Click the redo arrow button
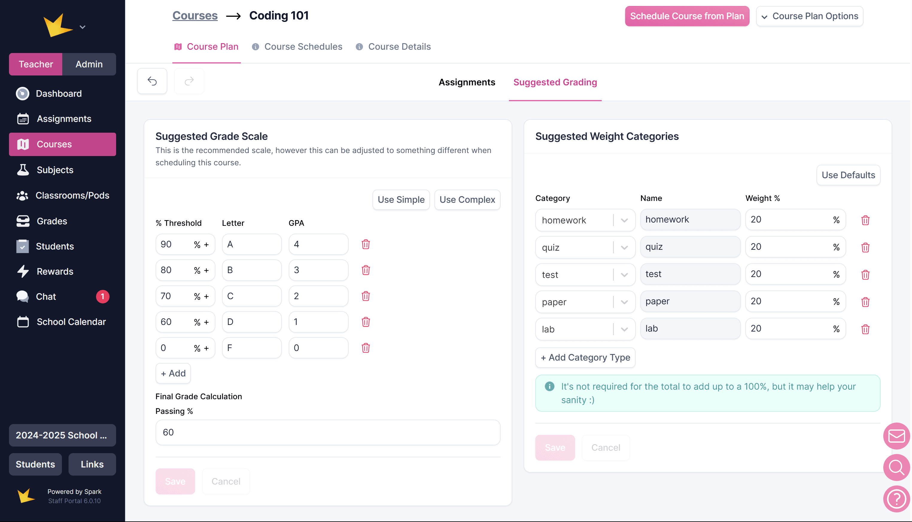Screen dimensions: 912x522 (189, 81)
